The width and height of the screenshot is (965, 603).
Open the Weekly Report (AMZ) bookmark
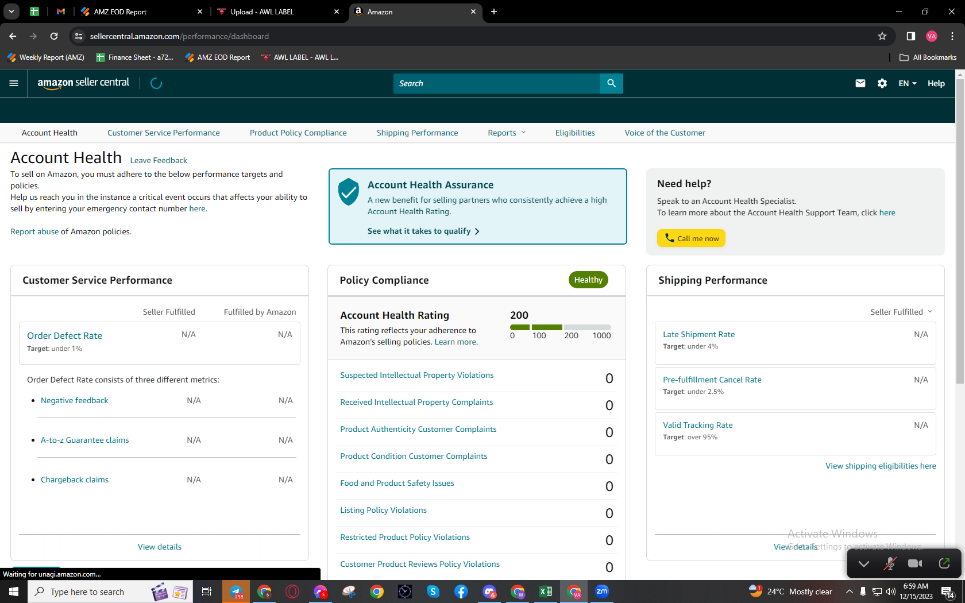[x=46, y=57]
